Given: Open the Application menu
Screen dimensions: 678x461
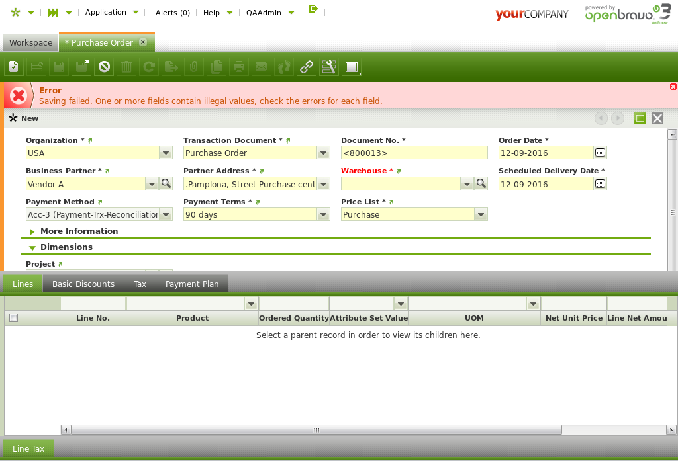Looking at the screenshot, I should point(106,12).
